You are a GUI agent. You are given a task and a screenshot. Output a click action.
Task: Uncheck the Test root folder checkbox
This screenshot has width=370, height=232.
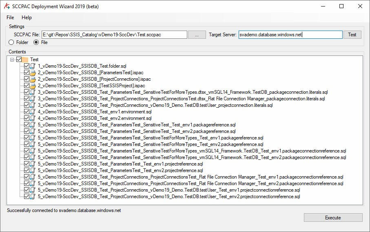[x=19, y=60]
